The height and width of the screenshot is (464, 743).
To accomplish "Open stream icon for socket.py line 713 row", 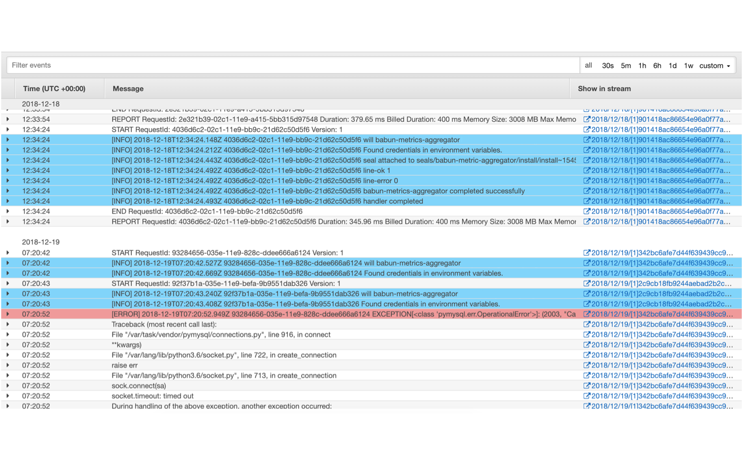I will point(586,376).
